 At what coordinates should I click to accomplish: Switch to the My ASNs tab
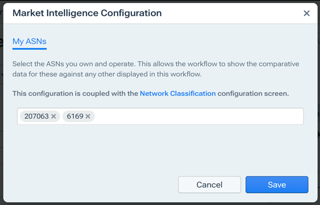tap(29, 41)
